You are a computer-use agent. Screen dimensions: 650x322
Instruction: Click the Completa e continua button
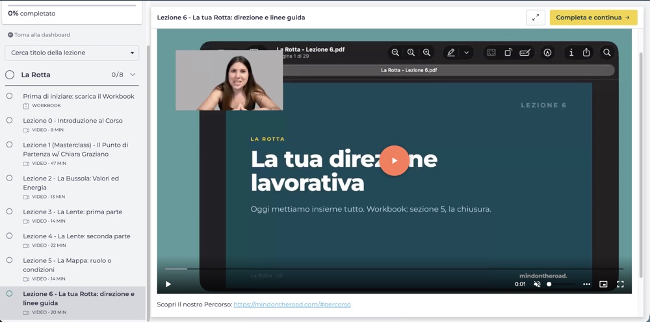point(593,18)
